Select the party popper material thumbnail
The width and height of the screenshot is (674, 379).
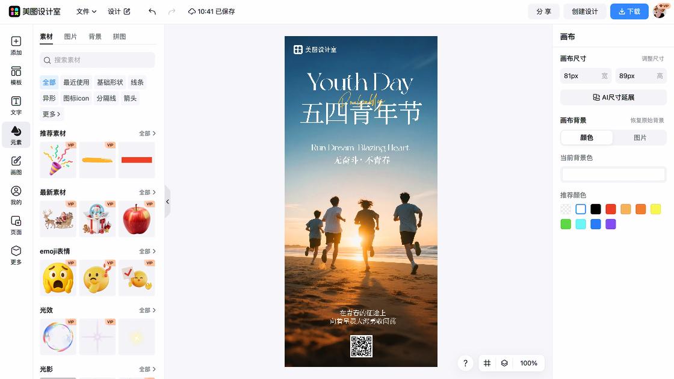[x=58, y=160]
